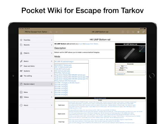Open Zenit RK-2 Foregrip link

point(61,89)
